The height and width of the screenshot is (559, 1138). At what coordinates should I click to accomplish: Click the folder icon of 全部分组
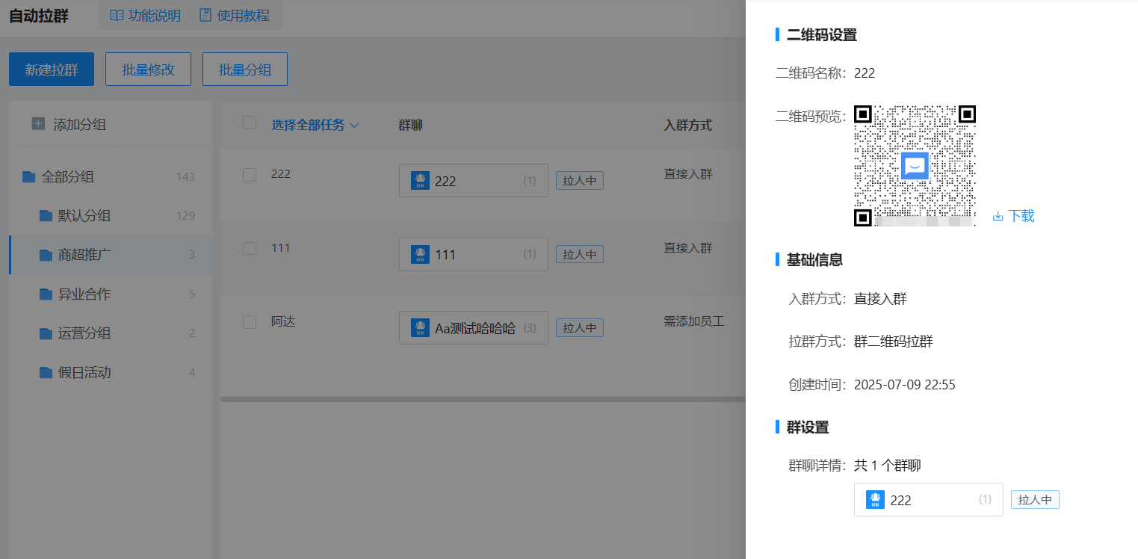click(x=28, y=177)
